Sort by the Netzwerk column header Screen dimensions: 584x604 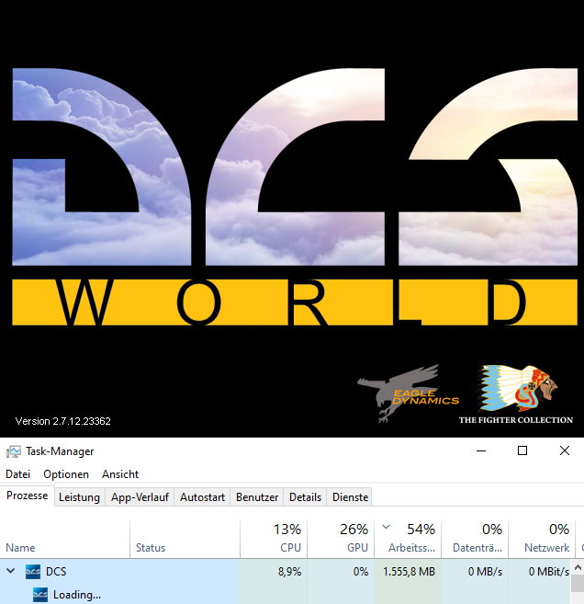[541, 539]
